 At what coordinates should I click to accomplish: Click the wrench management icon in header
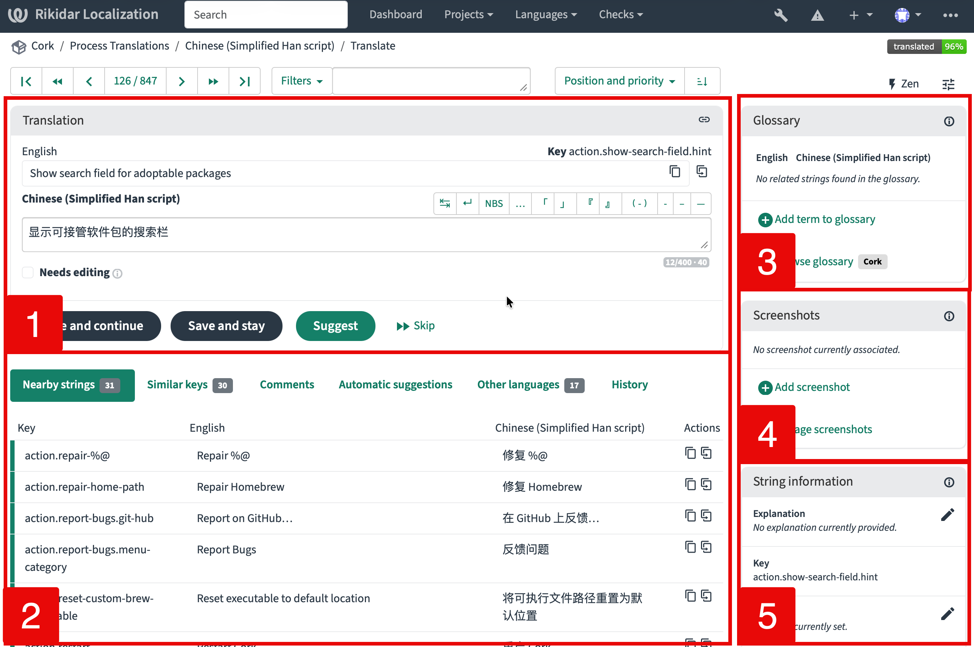click(781, 15)
